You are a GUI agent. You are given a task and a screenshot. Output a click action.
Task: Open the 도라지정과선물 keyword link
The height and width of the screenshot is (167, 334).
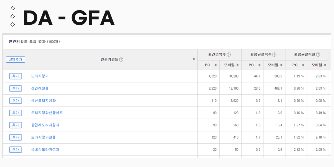[x=43, y=138]
